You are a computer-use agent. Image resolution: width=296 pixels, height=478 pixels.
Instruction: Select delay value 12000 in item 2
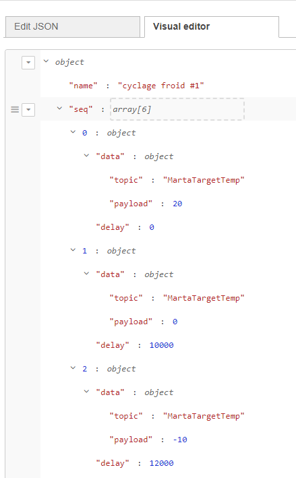(x=161, y=463)
